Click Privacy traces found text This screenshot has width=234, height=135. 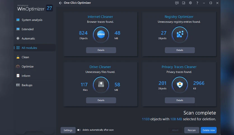click(179, 72)
